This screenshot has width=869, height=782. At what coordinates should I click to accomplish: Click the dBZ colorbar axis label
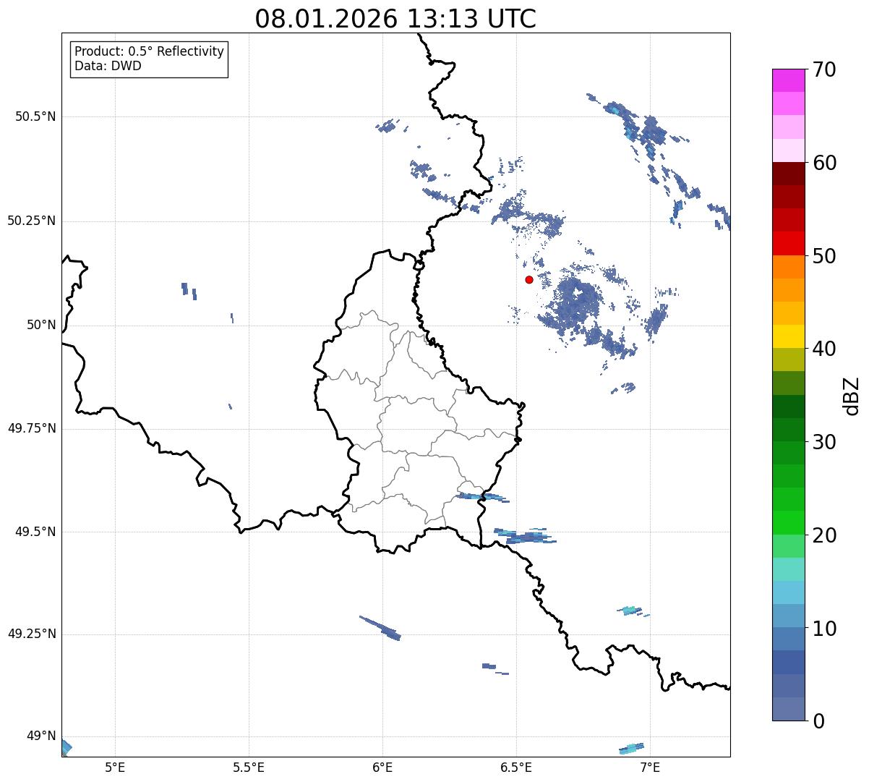click(x=852, y=395)
